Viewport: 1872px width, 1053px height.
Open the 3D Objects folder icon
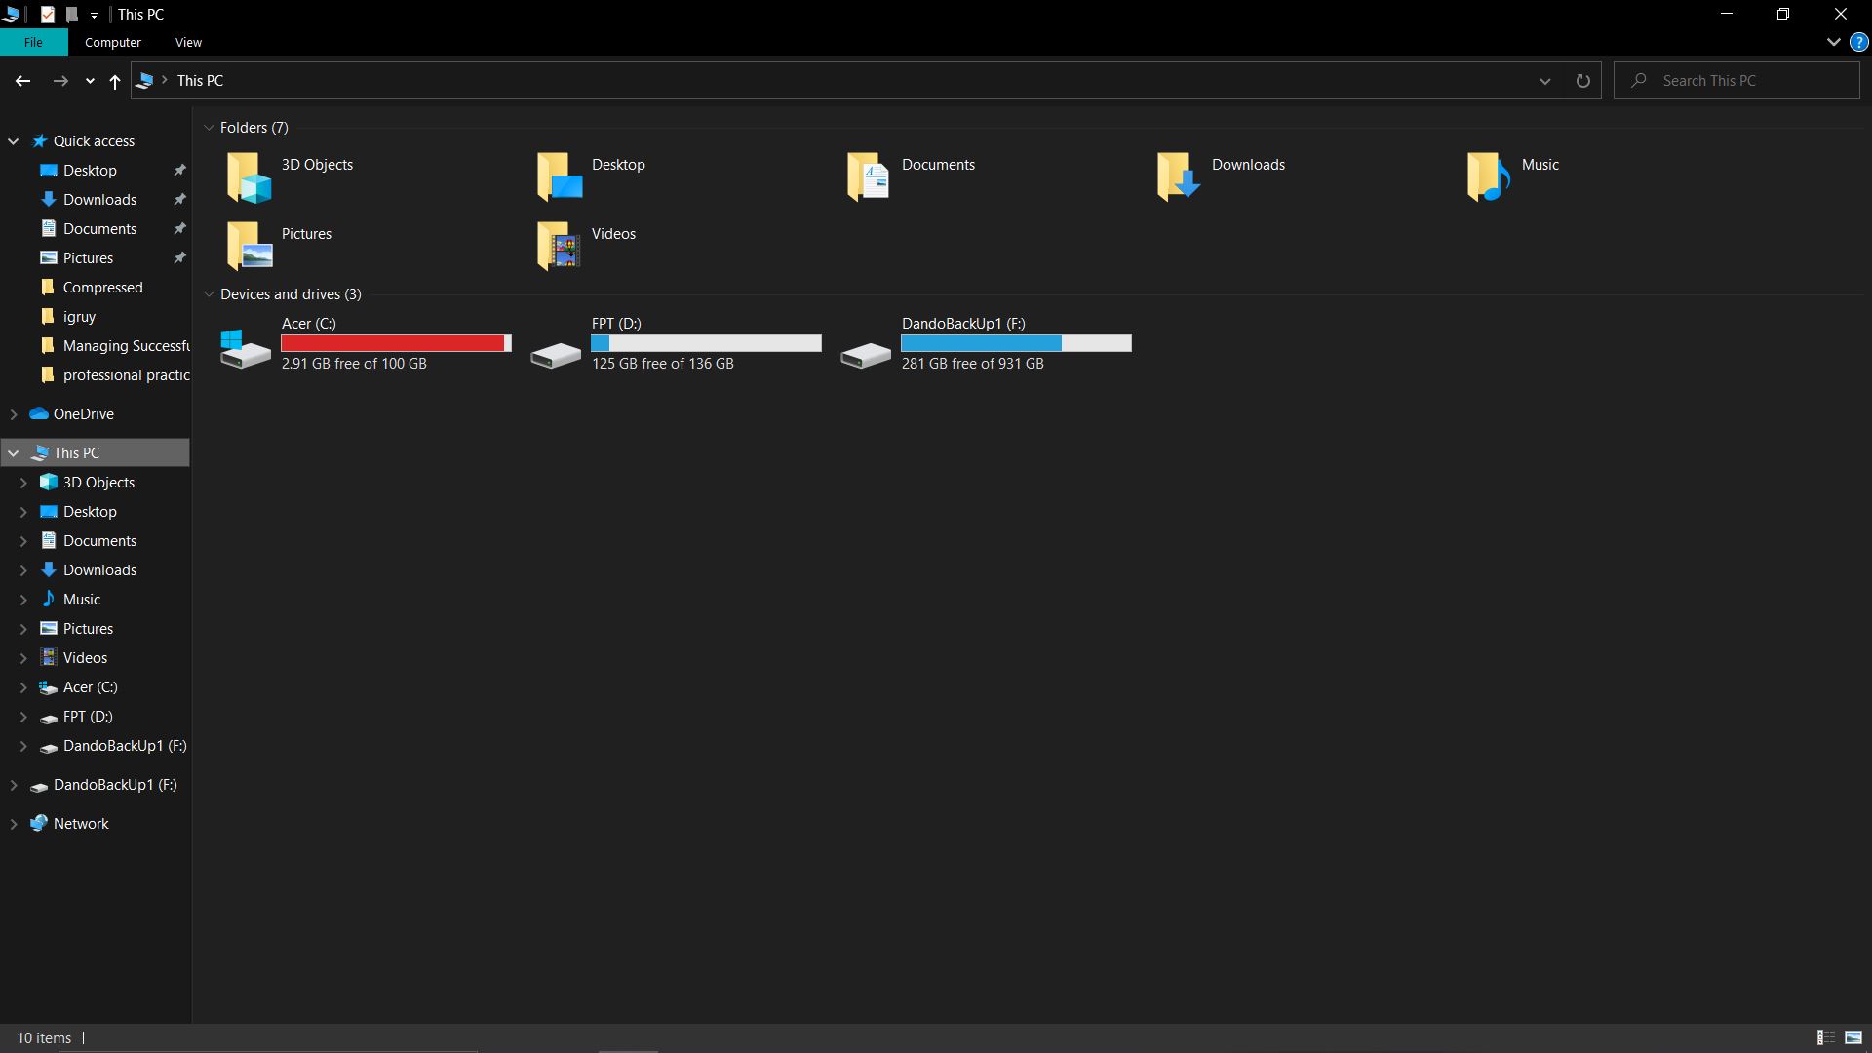tap(249, 177)
